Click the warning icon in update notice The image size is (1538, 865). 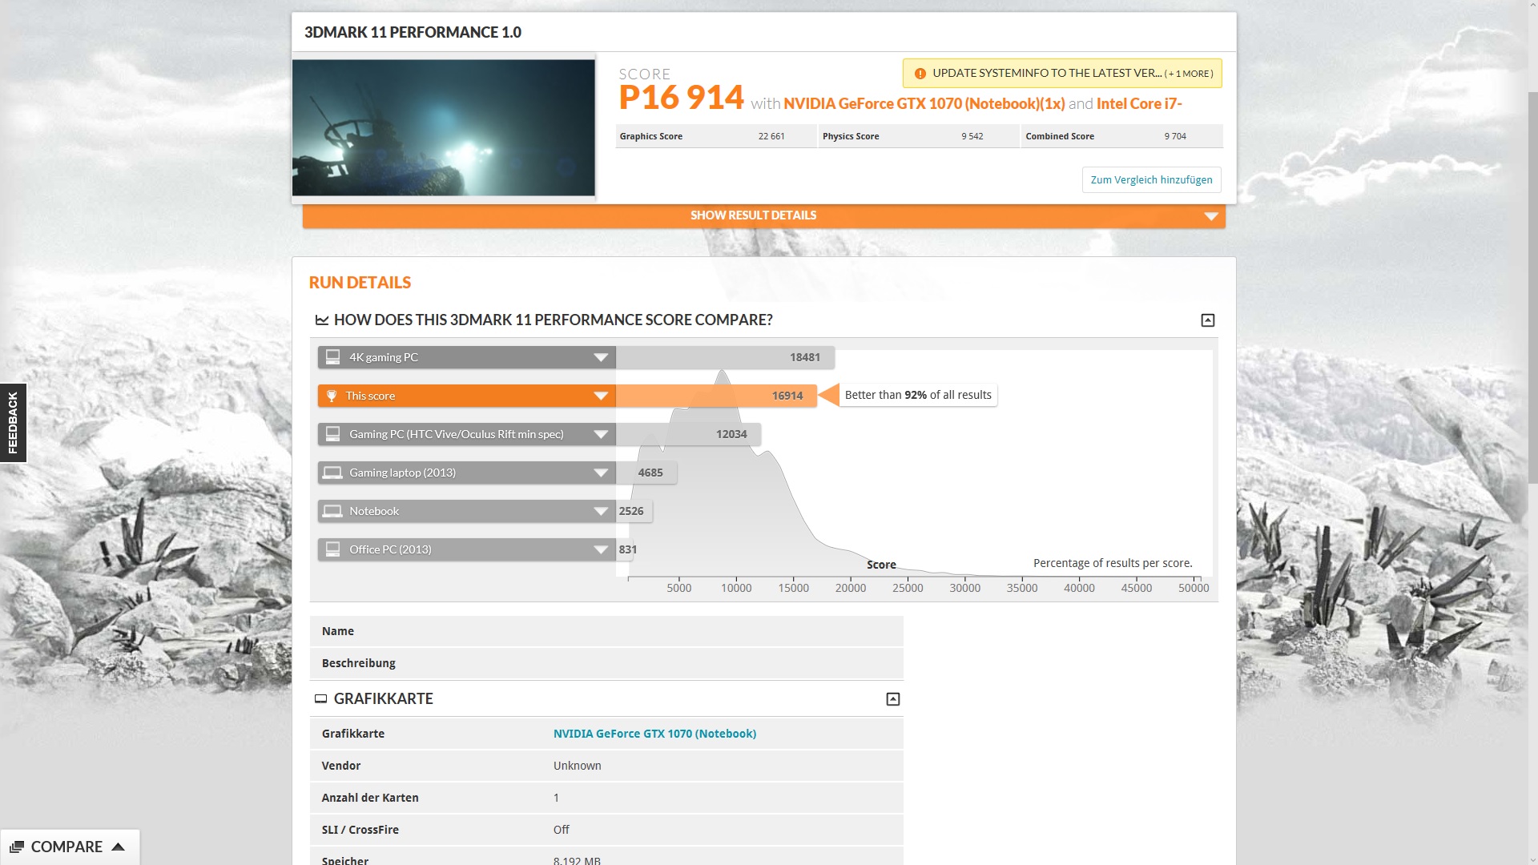[920, 74]
